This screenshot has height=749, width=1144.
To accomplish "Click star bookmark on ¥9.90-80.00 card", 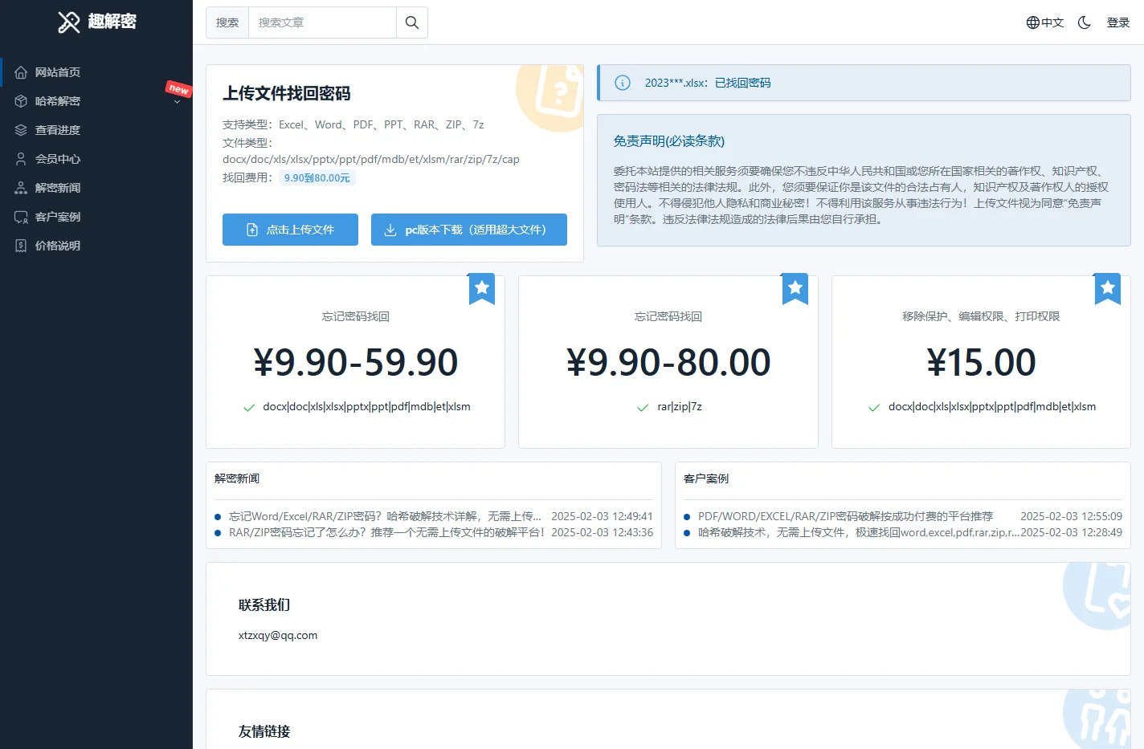I will (795, 289).
